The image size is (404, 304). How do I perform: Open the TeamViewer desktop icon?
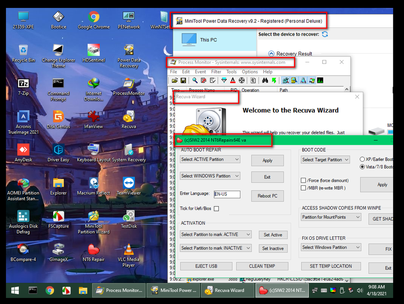[129, 186]
